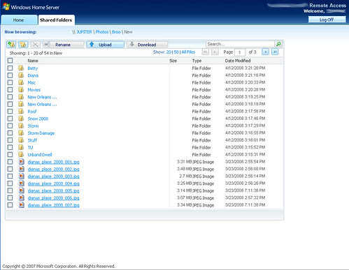Go to the last page arrow
Image resolution: width=349 pixels, height=270 pixels.
(275, 52)
